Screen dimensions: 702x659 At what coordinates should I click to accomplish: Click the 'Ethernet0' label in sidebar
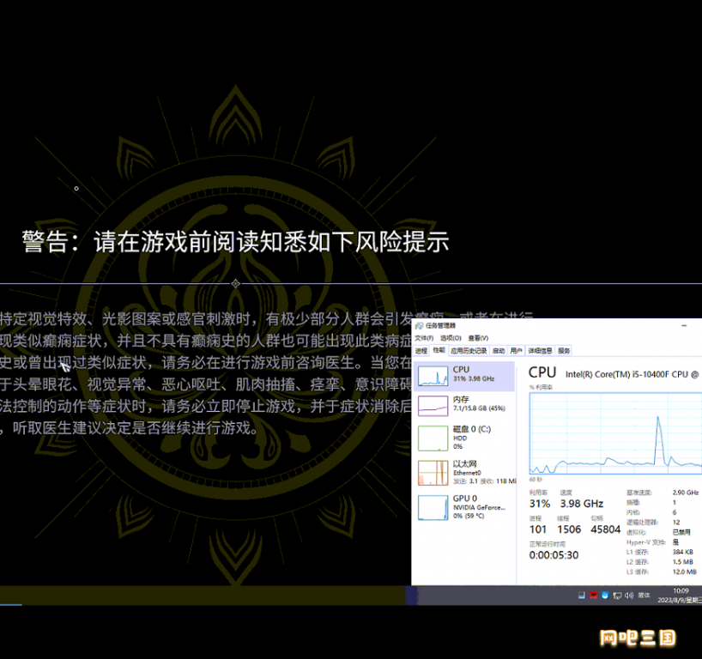pos(467,473)
